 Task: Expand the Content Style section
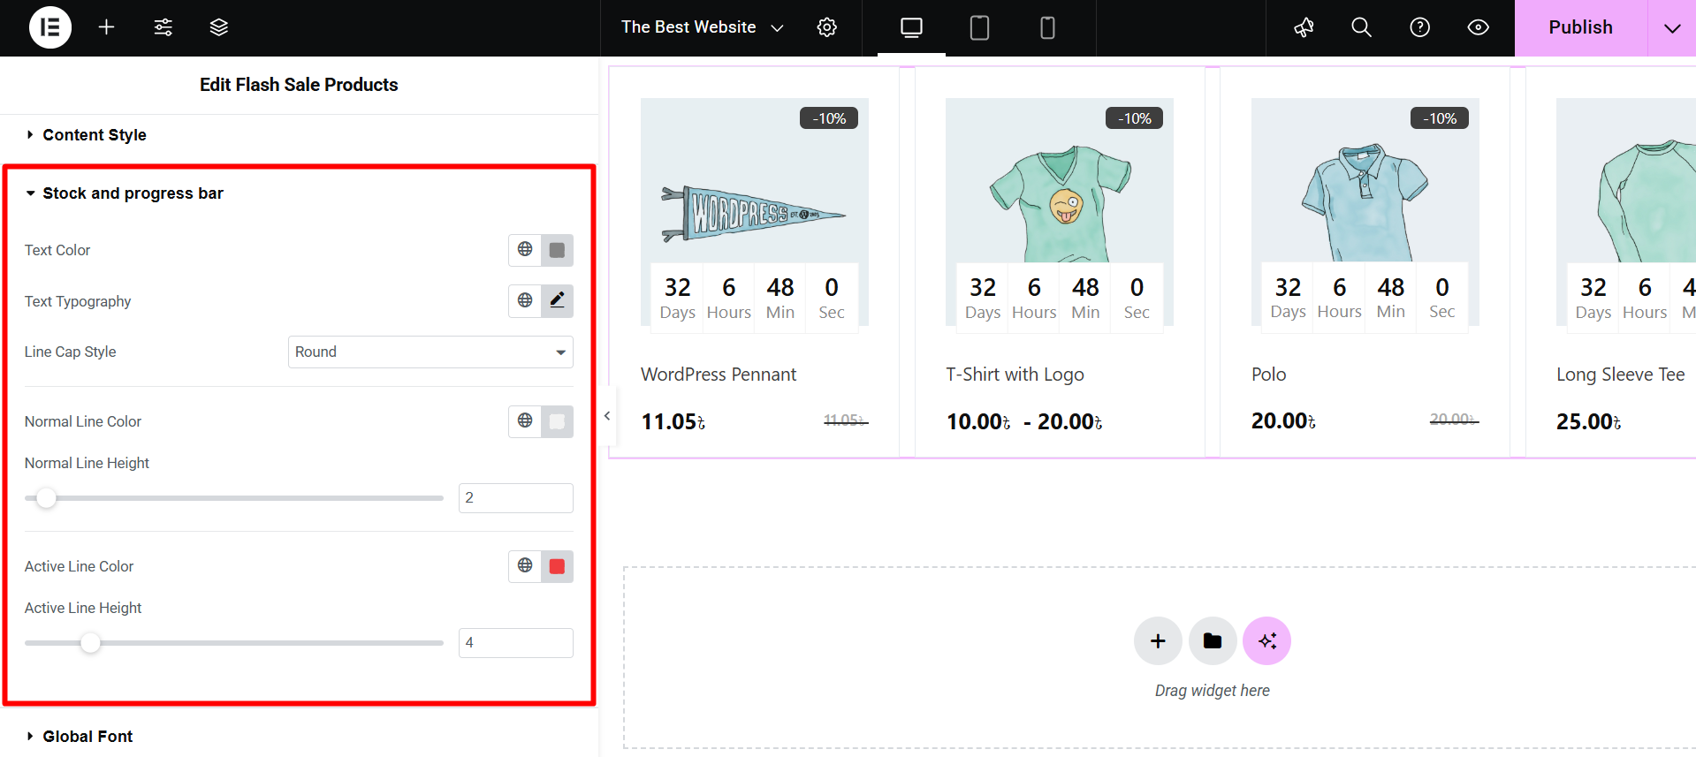95,135
